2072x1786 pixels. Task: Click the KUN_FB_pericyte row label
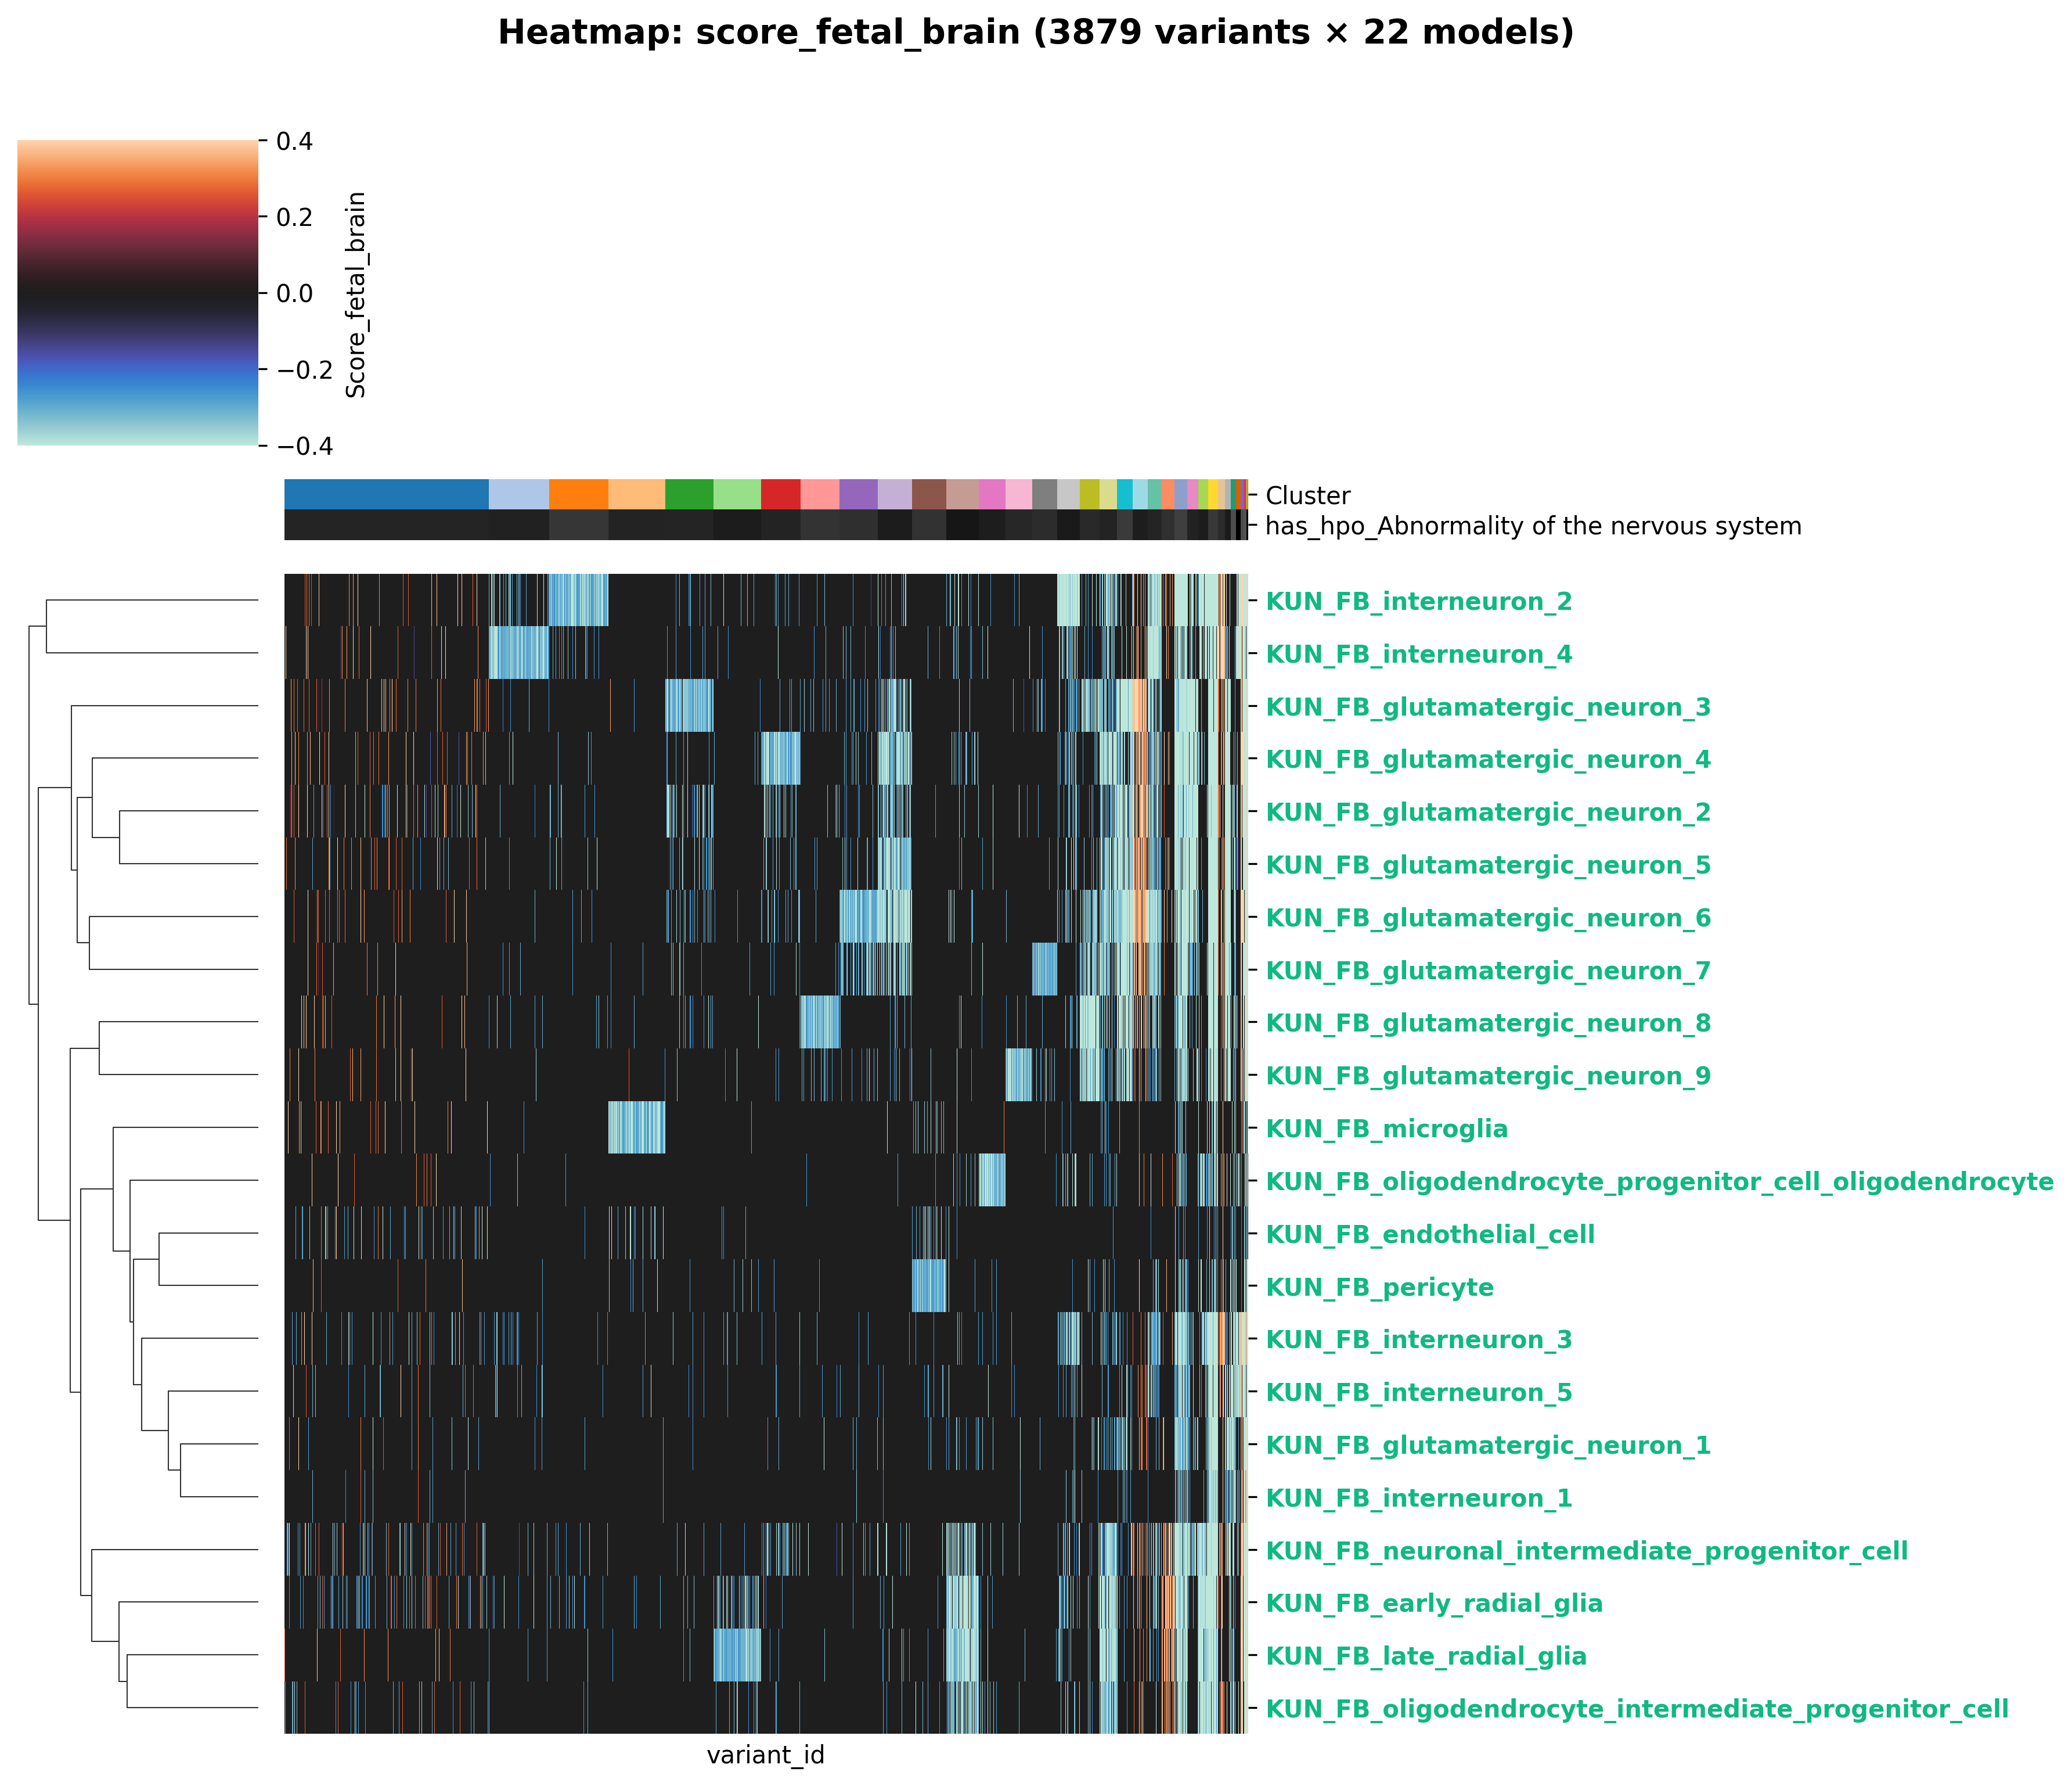tap(1379, 1288)
